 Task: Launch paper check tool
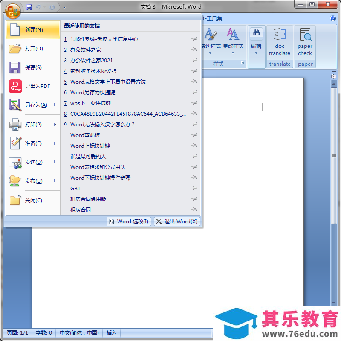click(305, 42)
